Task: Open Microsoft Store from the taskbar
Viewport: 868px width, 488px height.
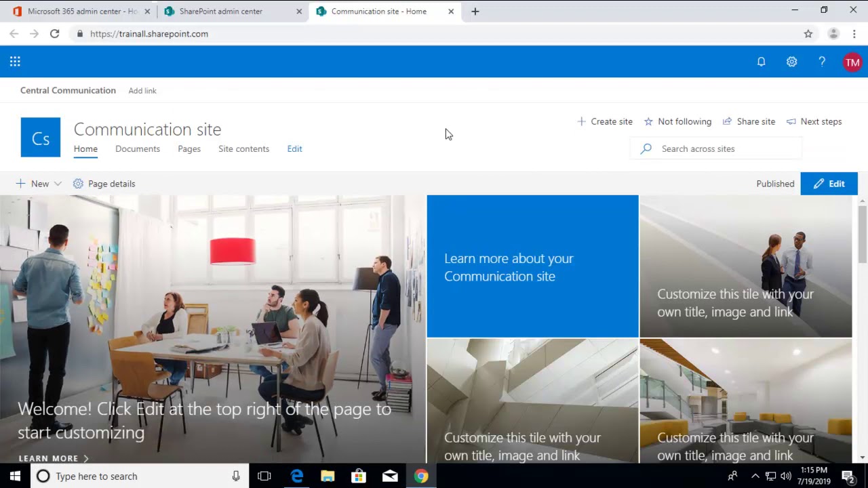Action: click(x=359, y=476)
